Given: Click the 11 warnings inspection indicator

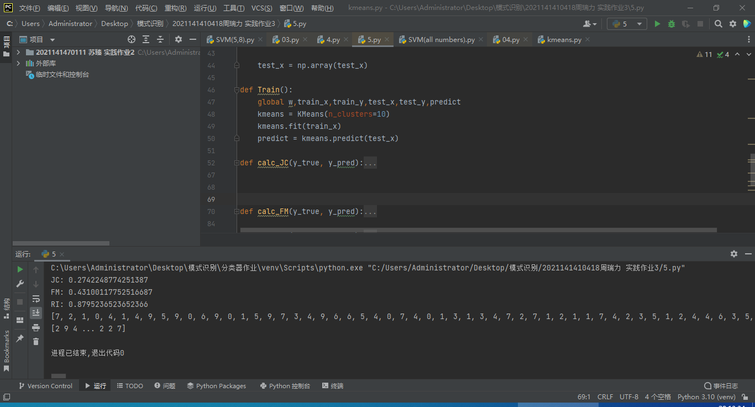Looking at the screenshot, I should pos(705,55).
